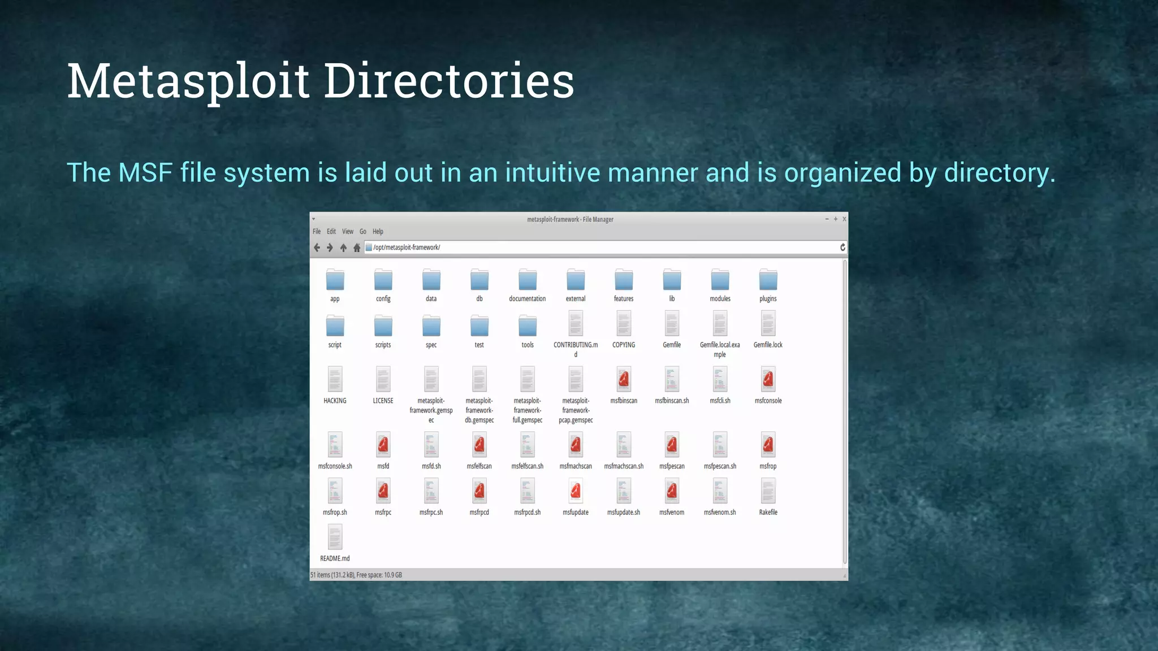
Task: Click the Forward navigation arrow
Action: [x=330, y=248]
